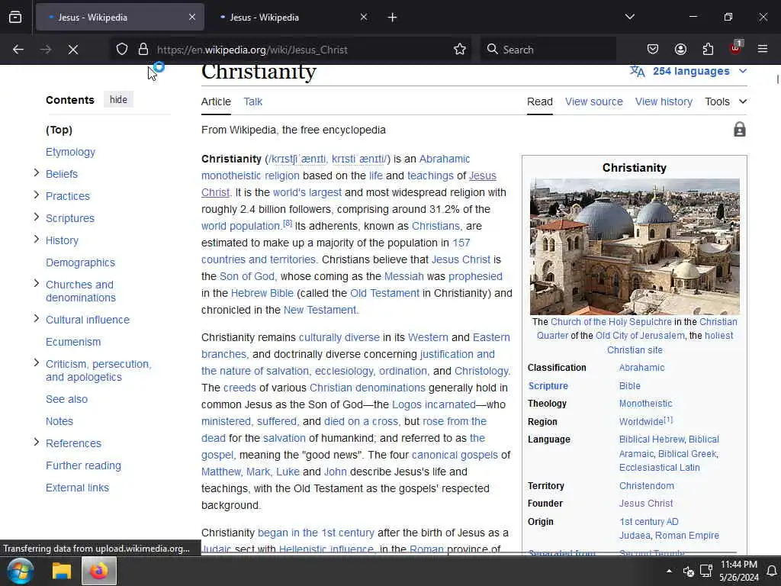This screenshot has height=586, width=781.
Task: Jump to External links section
Action: [77, 488]
